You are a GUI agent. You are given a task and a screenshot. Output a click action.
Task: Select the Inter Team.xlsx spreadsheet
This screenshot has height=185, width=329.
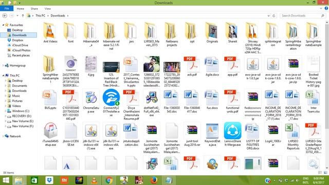click(313, 101)
